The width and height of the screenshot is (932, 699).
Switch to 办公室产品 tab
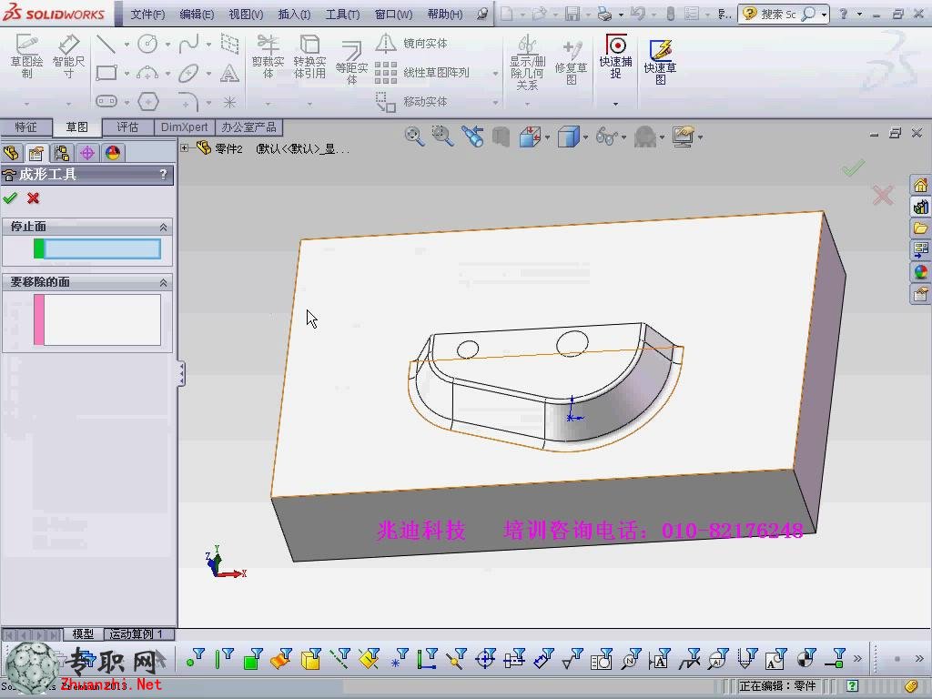tap(249, 127)
